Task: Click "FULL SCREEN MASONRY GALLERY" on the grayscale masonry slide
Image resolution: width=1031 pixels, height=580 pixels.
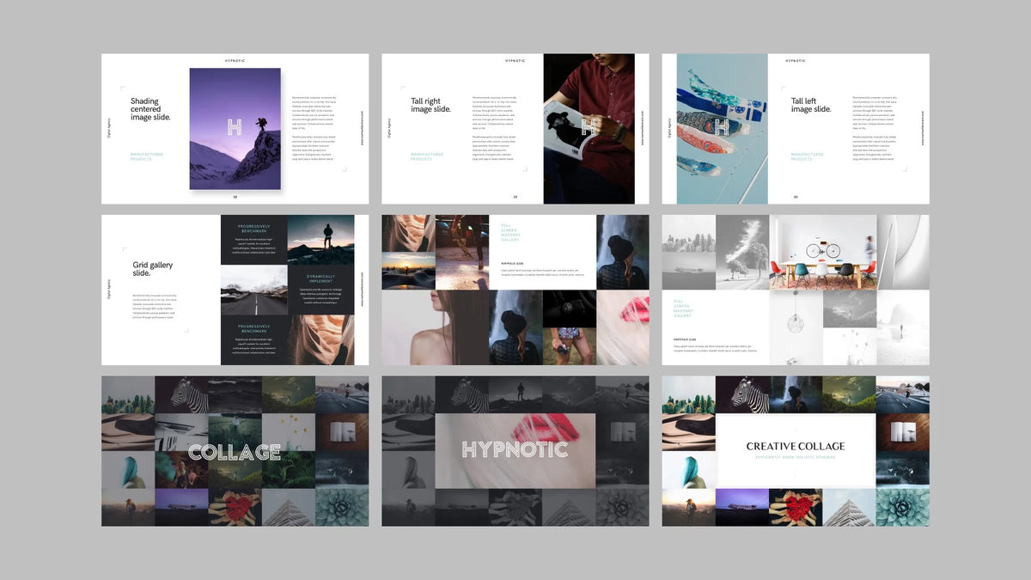Action: (x=684, y=308)
